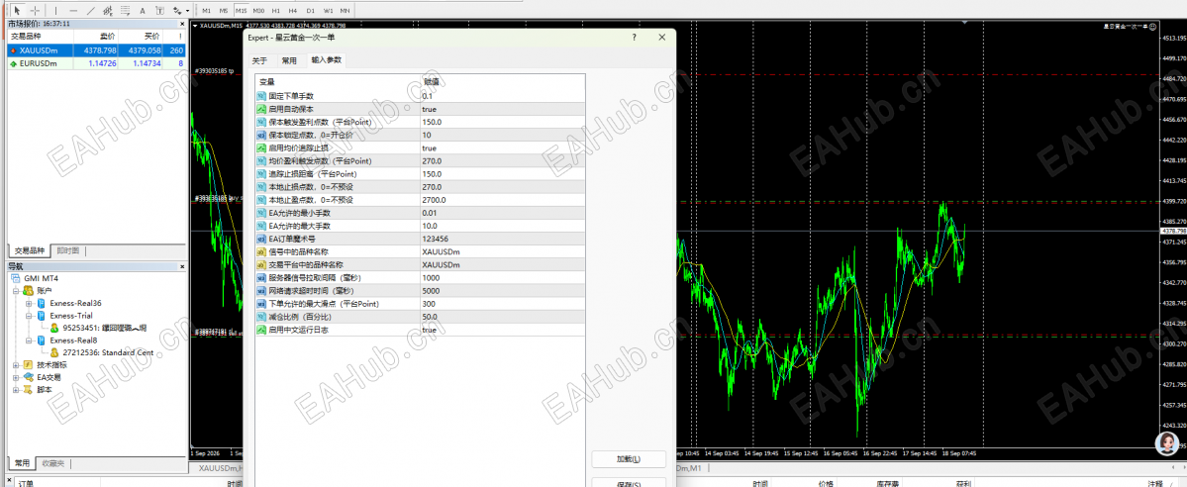Expand the Exness-Real36 node
The height and width of the screenshot is (487, 1187).
tap(29, 303)
